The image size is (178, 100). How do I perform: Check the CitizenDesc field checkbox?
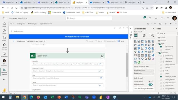click(x=161, y=59)
